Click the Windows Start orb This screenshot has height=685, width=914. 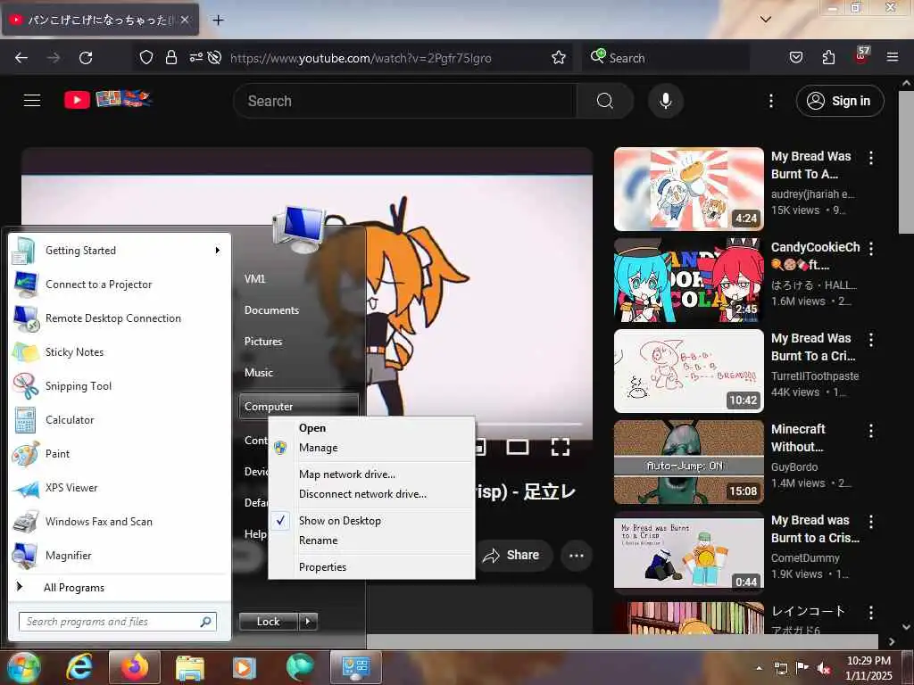point(23,667)
